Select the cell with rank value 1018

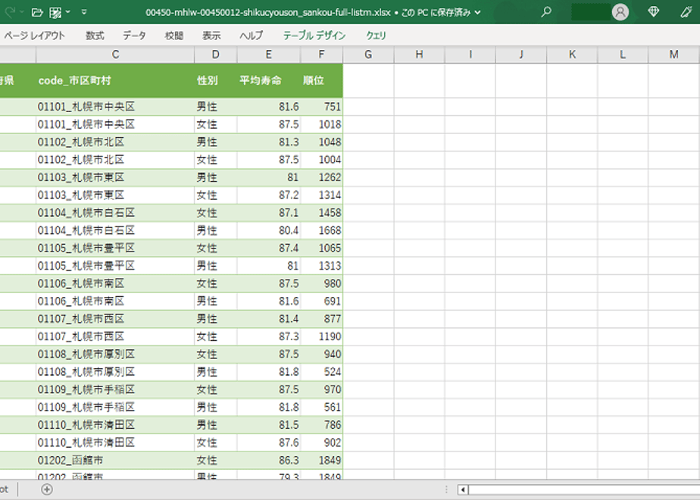(x=321, y=124)
